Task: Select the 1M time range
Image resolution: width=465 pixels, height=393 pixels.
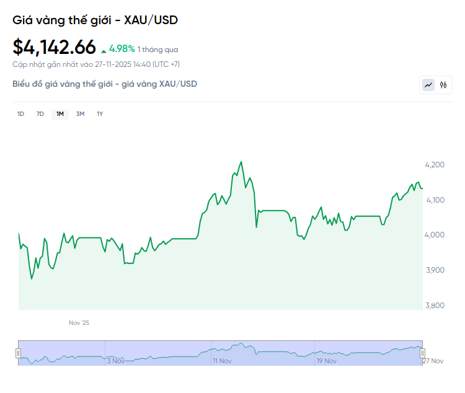Action: coord(60,113)
